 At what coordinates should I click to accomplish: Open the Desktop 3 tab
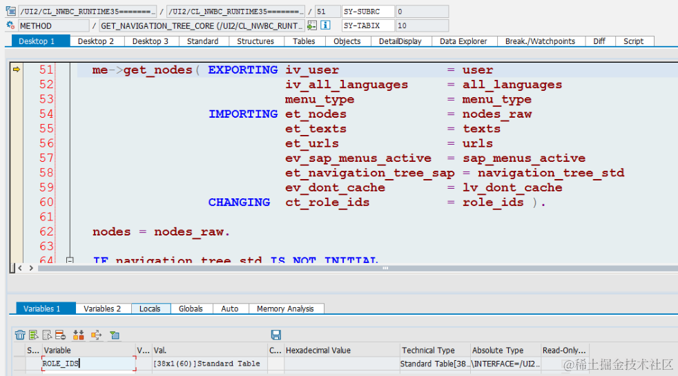150,41
